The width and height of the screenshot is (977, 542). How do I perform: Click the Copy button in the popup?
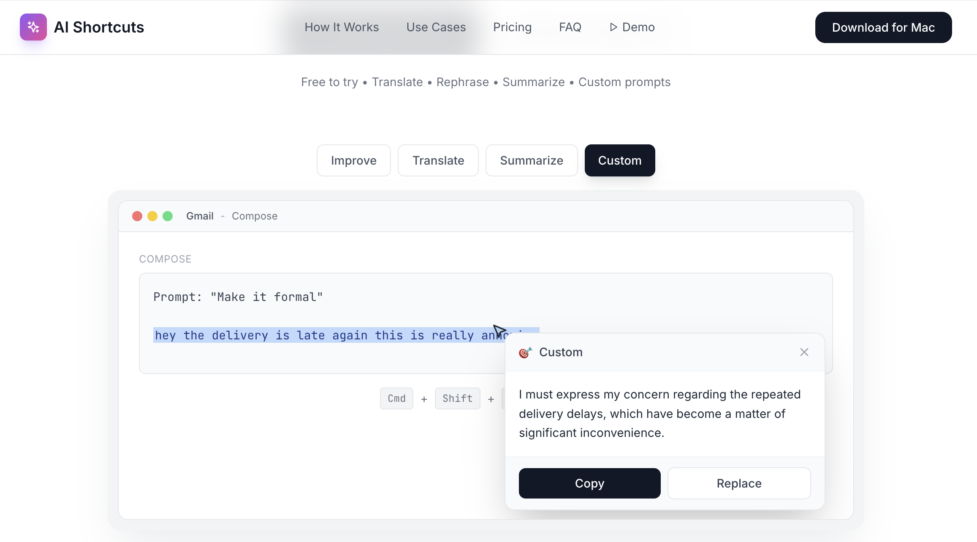(x=589, y=483)
